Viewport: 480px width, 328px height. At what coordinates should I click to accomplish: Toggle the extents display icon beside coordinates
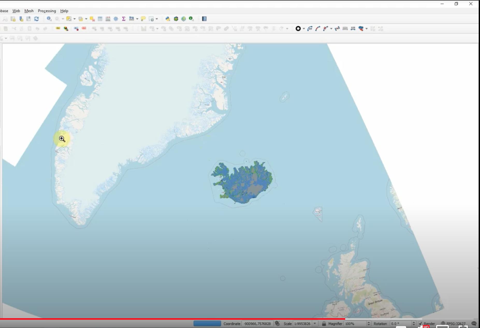click(x=277, y=323)
